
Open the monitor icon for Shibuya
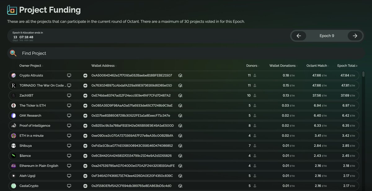[x=69, y=146]
